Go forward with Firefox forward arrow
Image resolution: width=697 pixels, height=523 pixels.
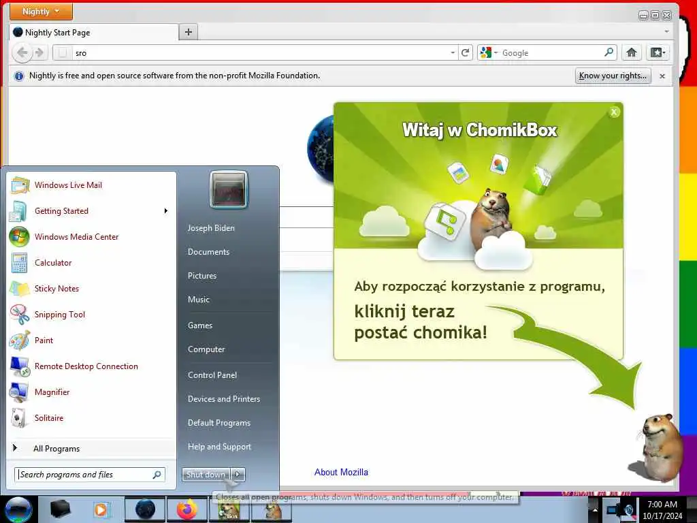[39, 53]
